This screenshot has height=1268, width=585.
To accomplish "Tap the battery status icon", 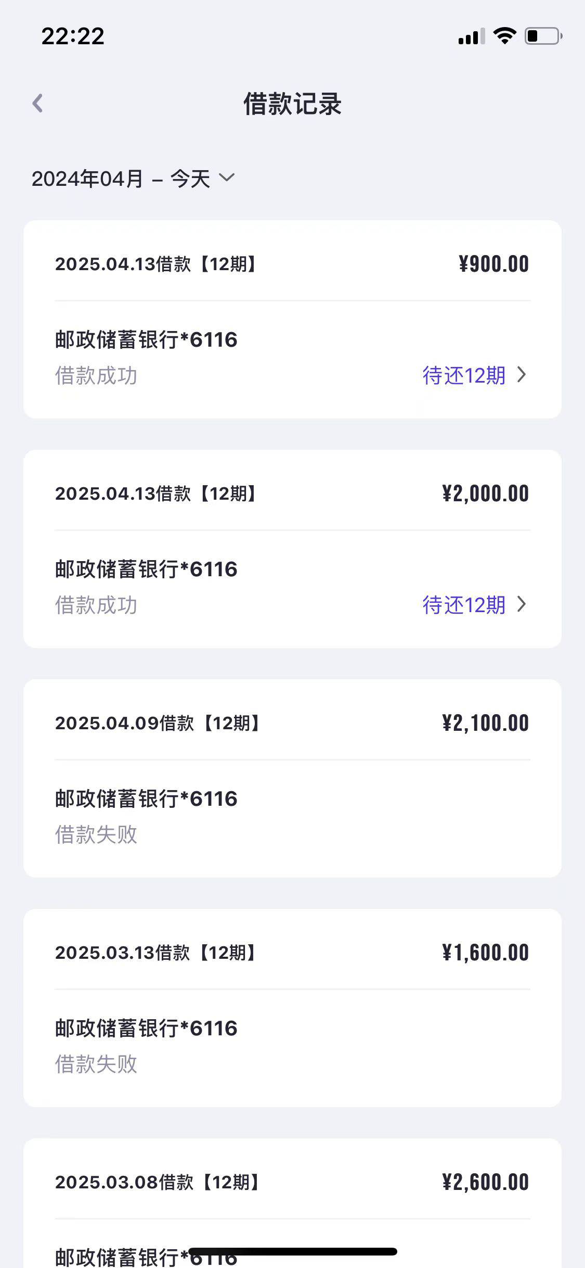I will 543,36.
